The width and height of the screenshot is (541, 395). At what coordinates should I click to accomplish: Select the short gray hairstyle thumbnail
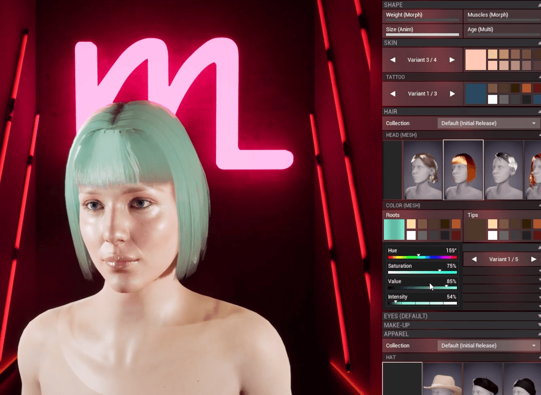504,170
